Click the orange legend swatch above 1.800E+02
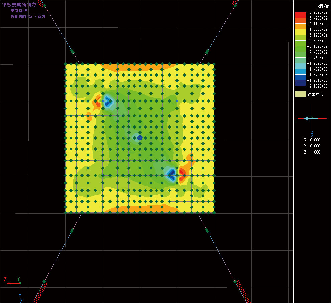The height and width of the screenshot is (303, 331). coord(300,26)
